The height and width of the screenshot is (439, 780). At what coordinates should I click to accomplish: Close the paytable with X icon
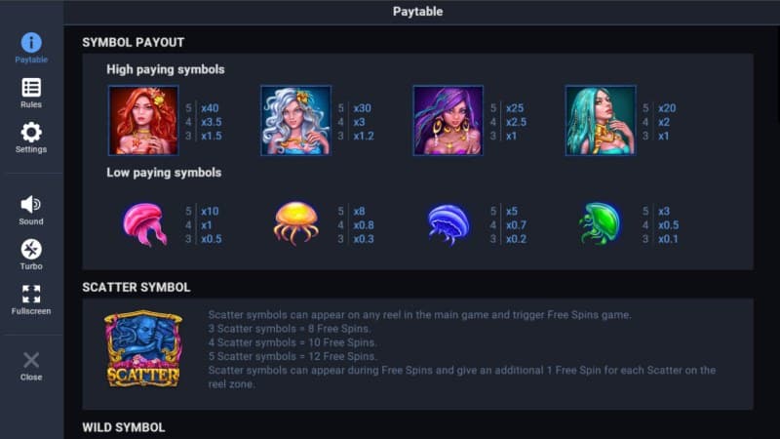tap(31, 360)
